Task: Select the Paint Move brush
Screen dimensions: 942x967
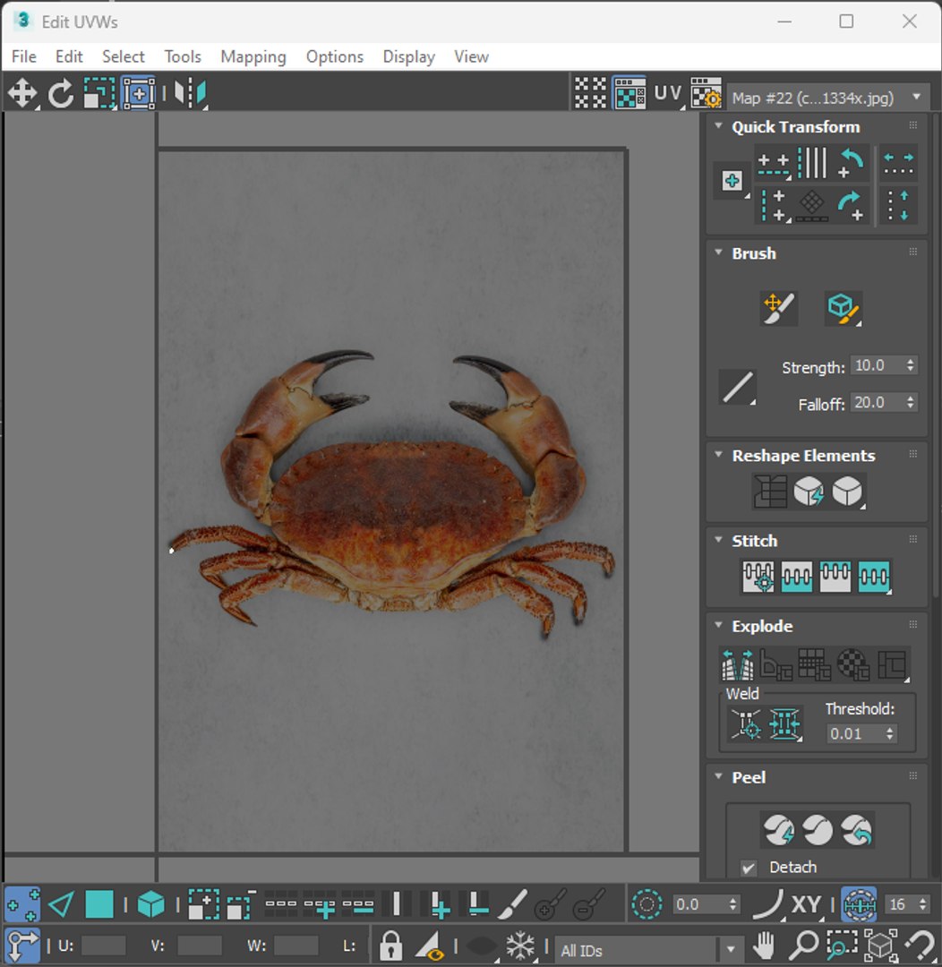Action: tap(778, 308)
